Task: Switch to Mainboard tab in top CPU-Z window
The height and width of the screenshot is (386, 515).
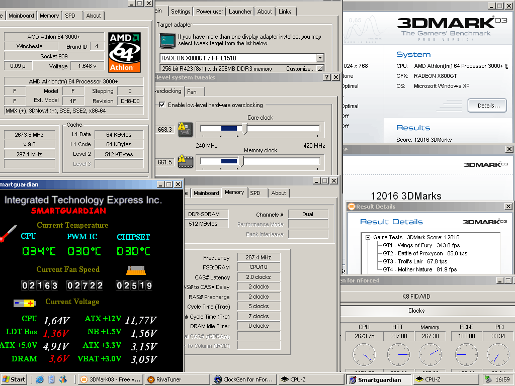Action: (21, 16)
